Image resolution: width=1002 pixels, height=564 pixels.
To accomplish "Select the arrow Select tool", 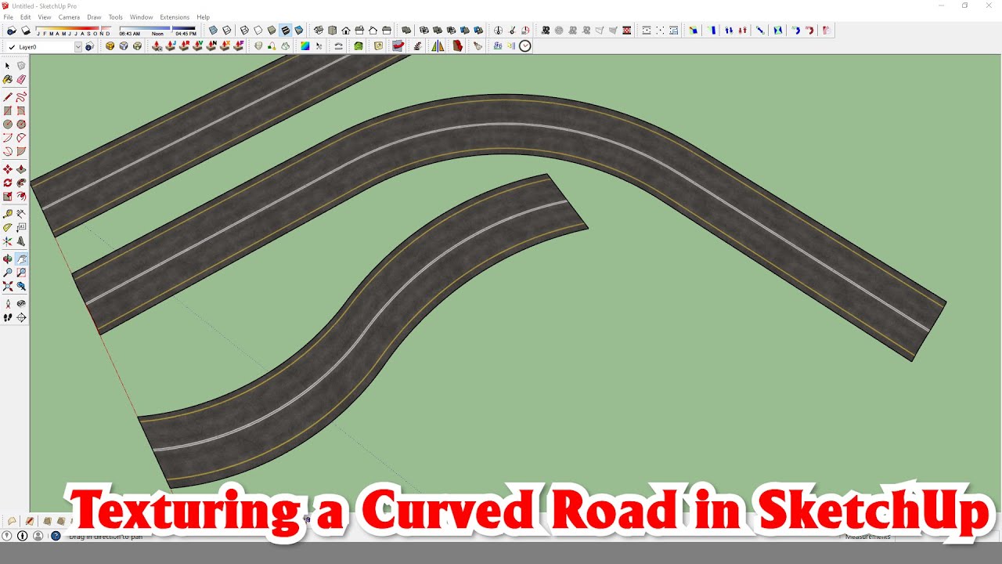I will pos(8,66).
